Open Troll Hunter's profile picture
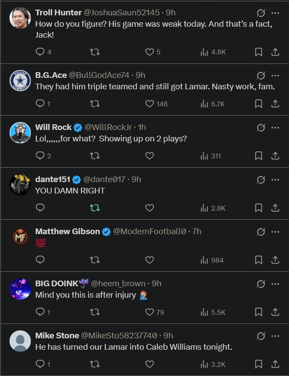The height and width of the screenshot is (376, 289). click(x=20, y=18)
